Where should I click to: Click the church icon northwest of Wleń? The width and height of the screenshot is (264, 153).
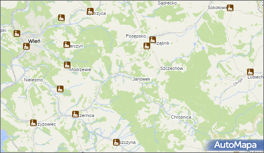pyautogui.click(x=17, y=33)
